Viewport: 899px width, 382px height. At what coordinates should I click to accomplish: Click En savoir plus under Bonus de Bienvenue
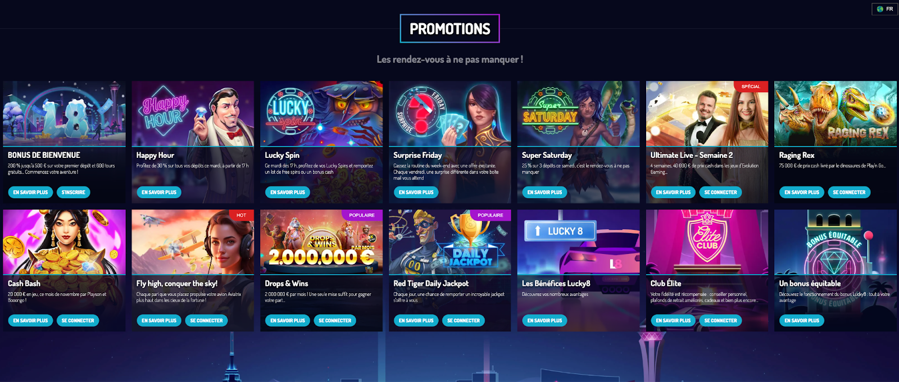tap(30, 192)
